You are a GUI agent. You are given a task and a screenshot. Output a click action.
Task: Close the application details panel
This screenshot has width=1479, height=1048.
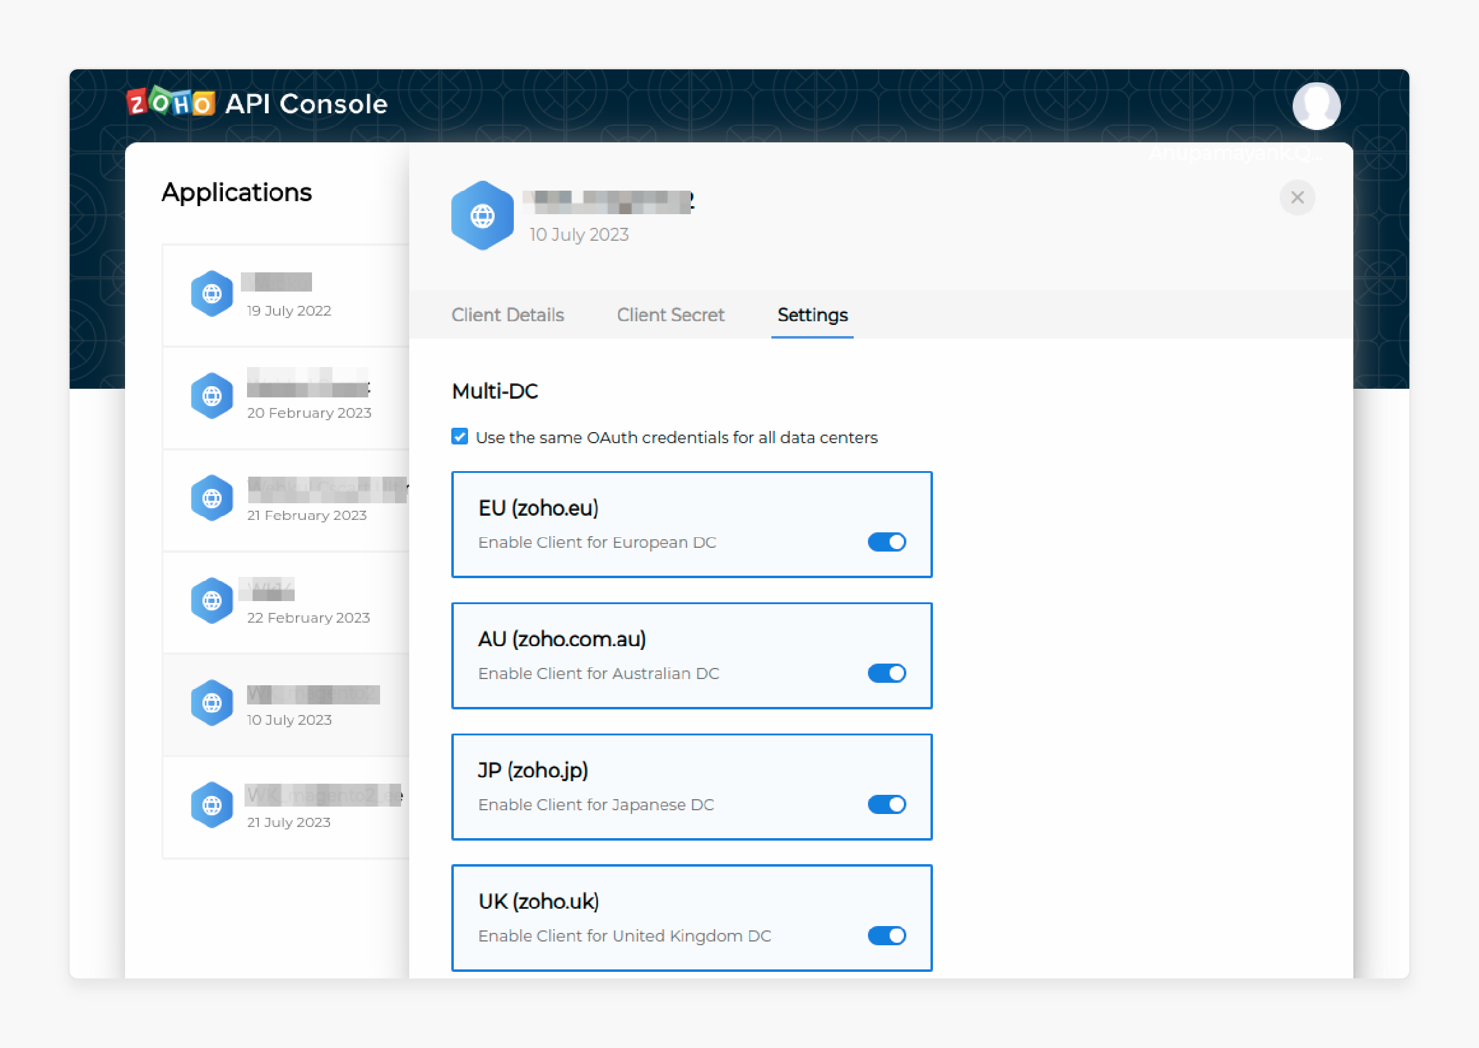tap(1297, 197)
